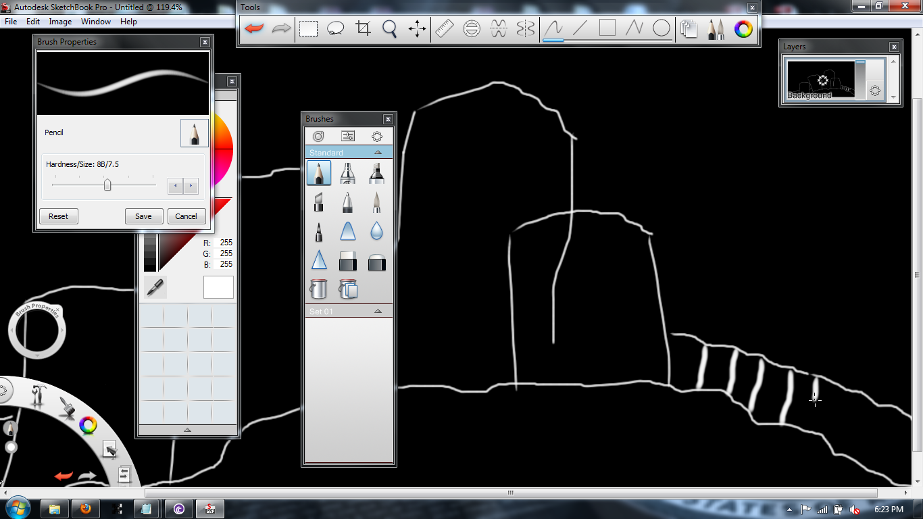The width and height of the screenshot is (923, 519).
Task: Select the Marker brush in Brushes panel
Action: coord(376,173)
